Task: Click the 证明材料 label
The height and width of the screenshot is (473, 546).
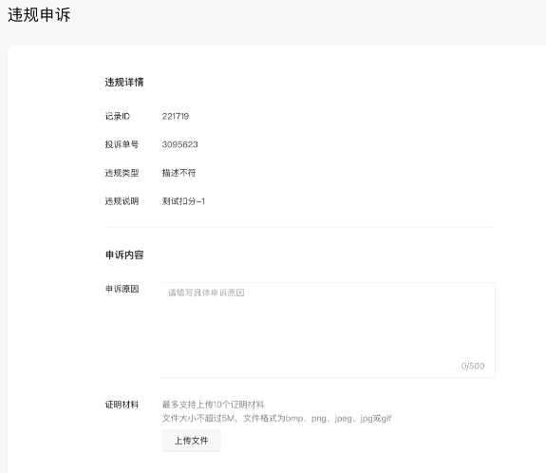Action: [122, 405]
